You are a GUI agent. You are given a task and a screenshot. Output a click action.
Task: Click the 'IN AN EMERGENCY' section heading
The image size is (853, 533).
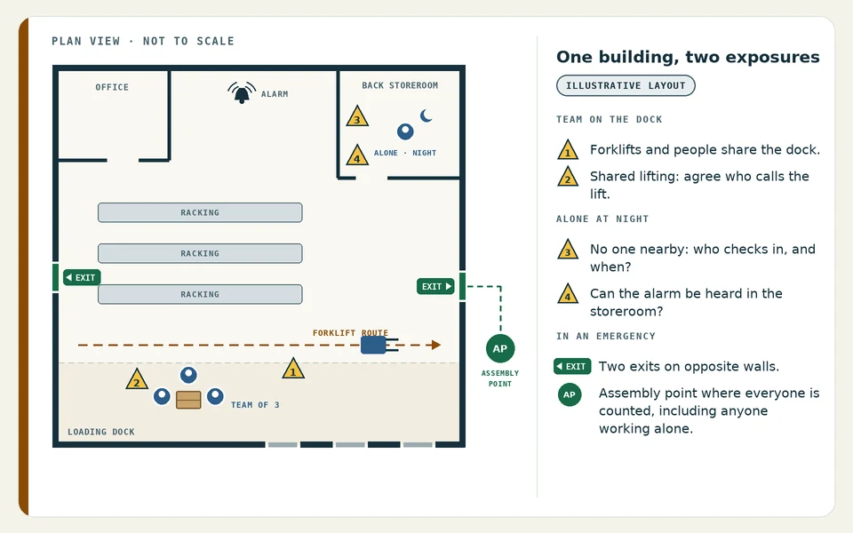click(x=605, y=336)
